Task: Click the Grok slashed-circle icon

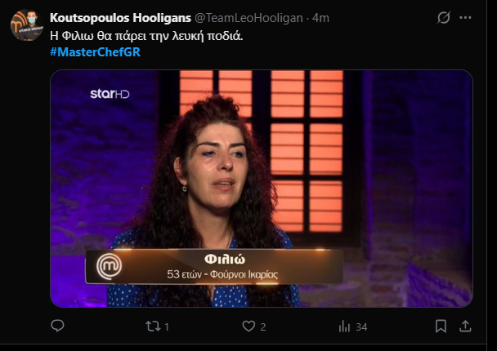Action: click(443, 18)
